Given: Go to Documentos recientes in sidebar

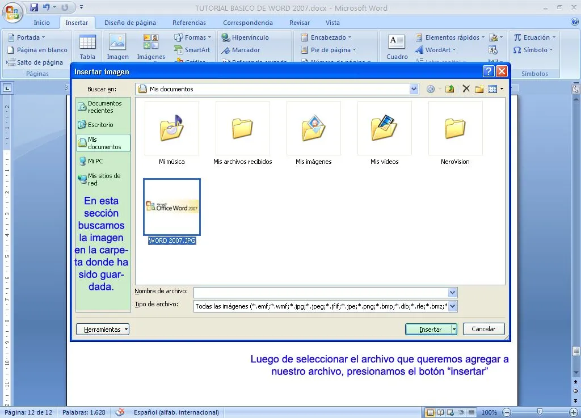Looking at the screenshot, I should tap(103, 107).
